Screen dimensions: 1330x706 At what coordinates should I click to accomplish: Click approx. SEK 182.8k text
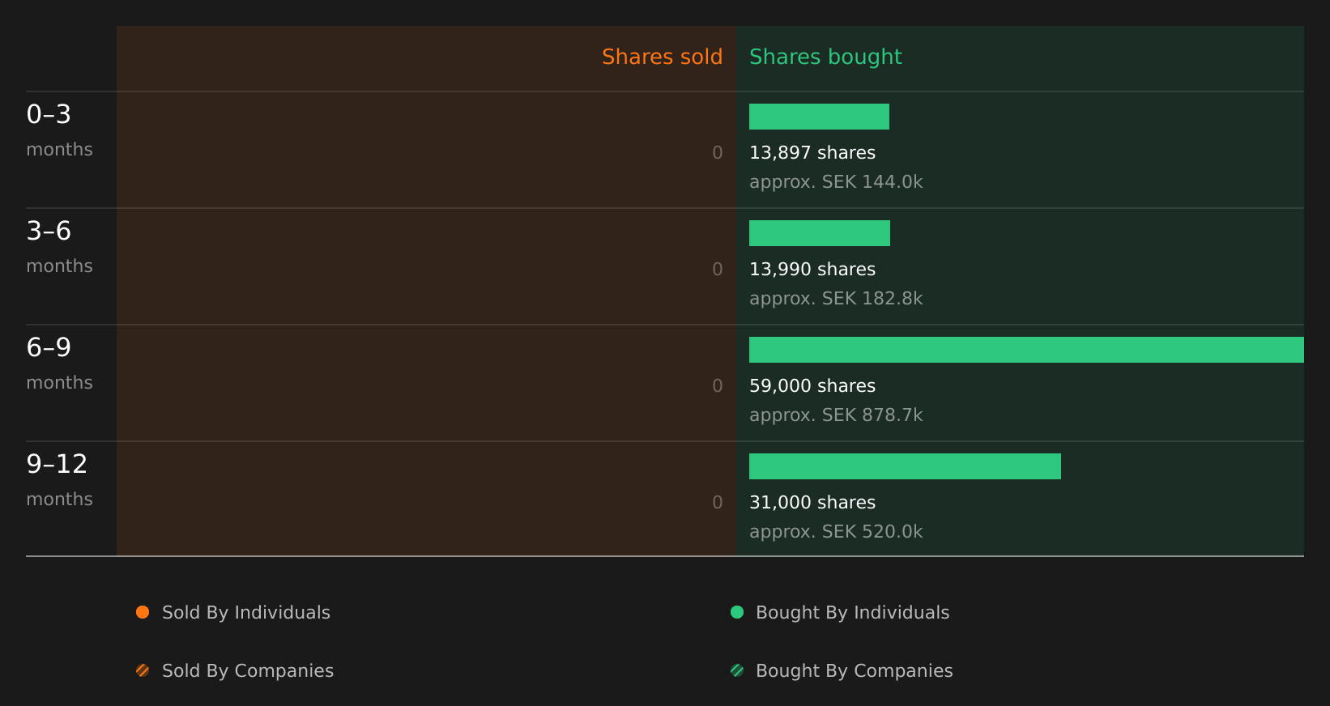tap(836, 299)
